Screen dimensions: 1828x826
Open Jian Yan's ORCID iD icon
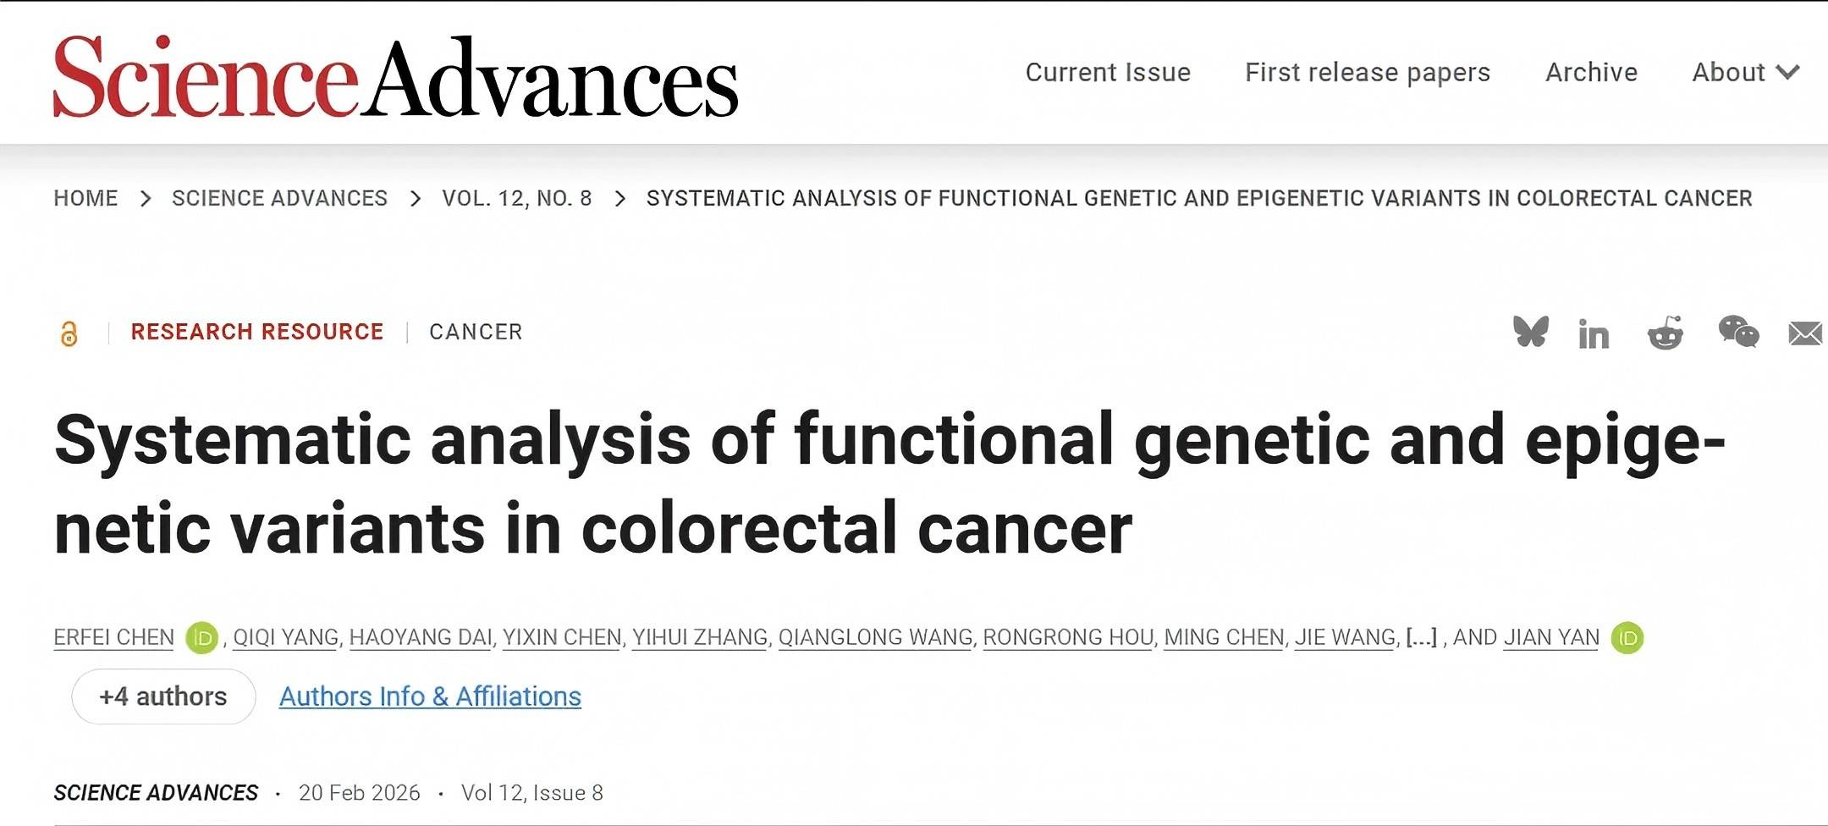(x=1627, y=638)
